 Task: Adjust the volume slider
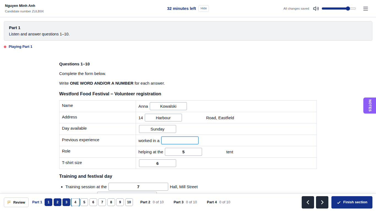[339, 9]
